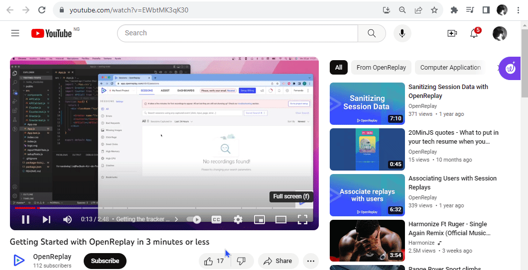The height and width of the screenshot is (270, 528).
Task: Open player settings gear
Action: pyautogui.click(x=238, y=220)
